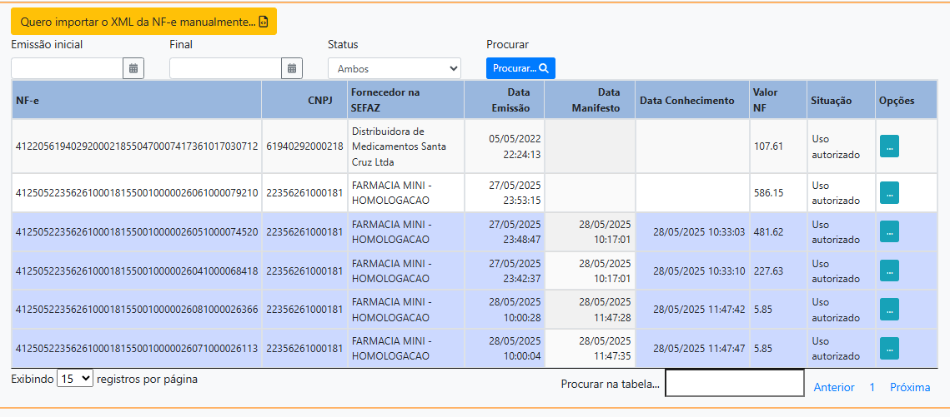Go to the Próxima page
The image size is (950, 417).
pos(909,387)
